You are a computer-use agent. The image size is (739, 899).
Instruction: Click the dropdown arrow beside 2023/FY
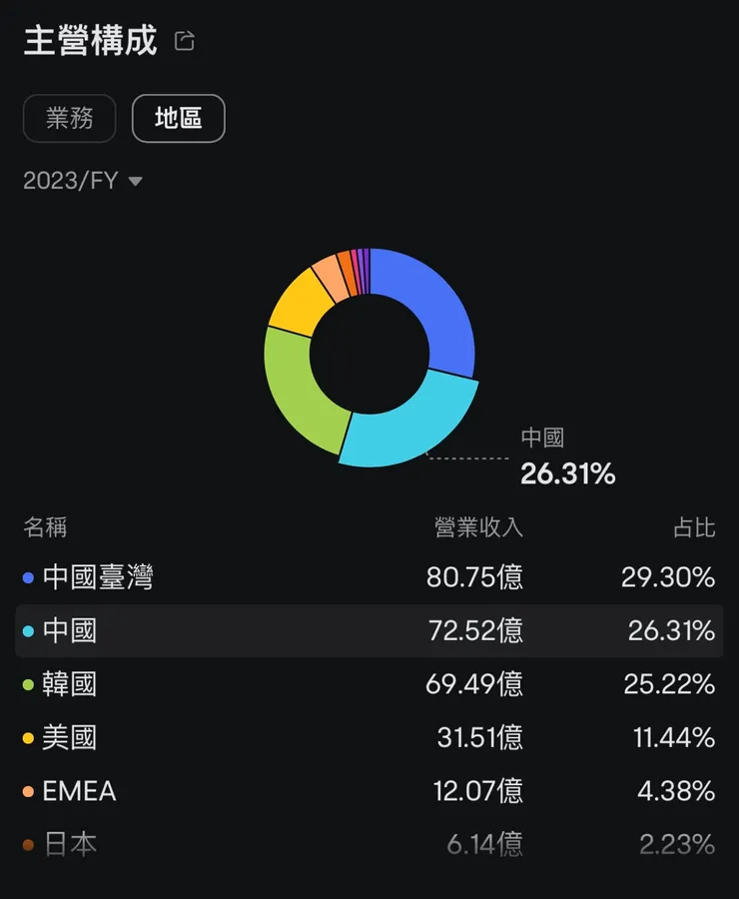pyautogui.click(x=135, y=181)
